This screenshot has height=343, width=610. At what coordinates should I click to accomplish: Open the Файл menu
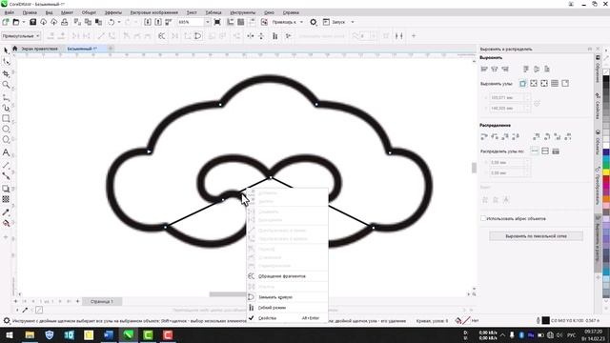(9, 12)
